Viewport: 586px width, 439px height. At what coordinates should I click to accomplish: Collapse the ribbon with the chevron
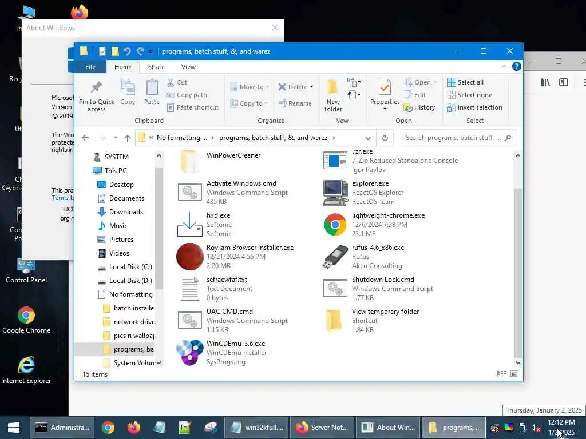tap(504, 66)
